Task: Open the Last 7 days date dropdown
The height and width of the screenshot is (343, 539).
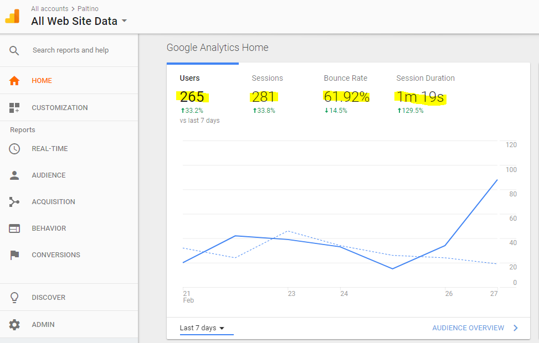Action: point(202,328)
